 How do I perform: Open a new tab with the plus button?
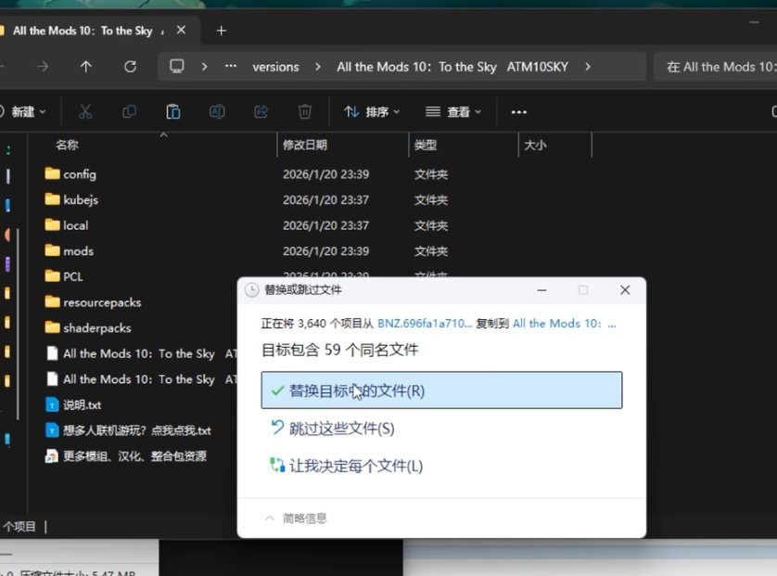point(221,30)
